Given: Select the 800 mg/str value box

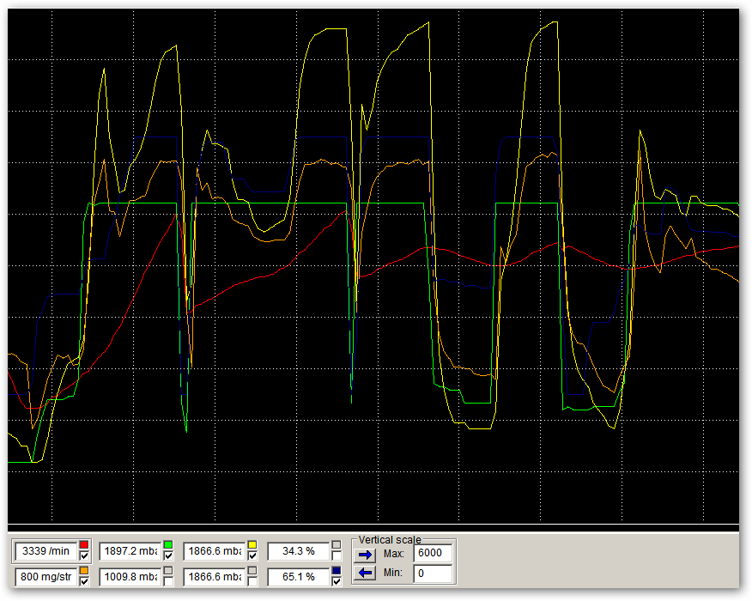Looking at the screenshot, I should tap(46, 577).
